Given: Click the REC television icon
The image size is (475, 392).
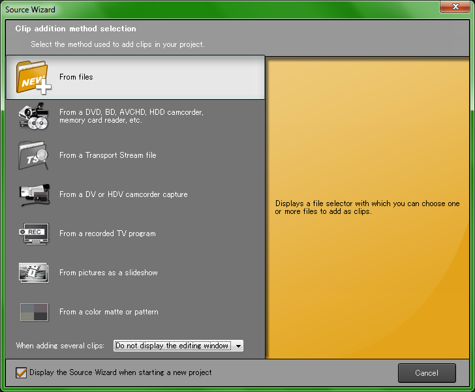Looking at the screenshot, I should (x=34, y=234).
